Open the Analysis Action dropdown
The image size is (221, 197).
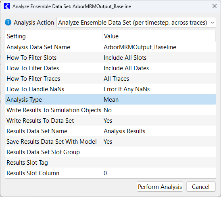[x=136, y=23]
